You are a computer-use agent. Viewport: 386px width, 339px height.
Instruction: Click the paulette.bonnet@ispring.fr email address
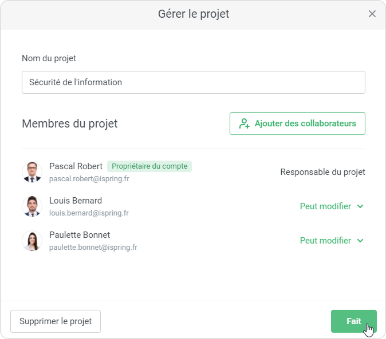click(93, 248)
